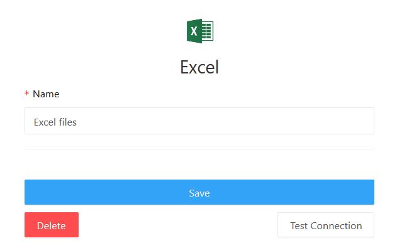Click the blue Save button

click(x=199, y=192)
